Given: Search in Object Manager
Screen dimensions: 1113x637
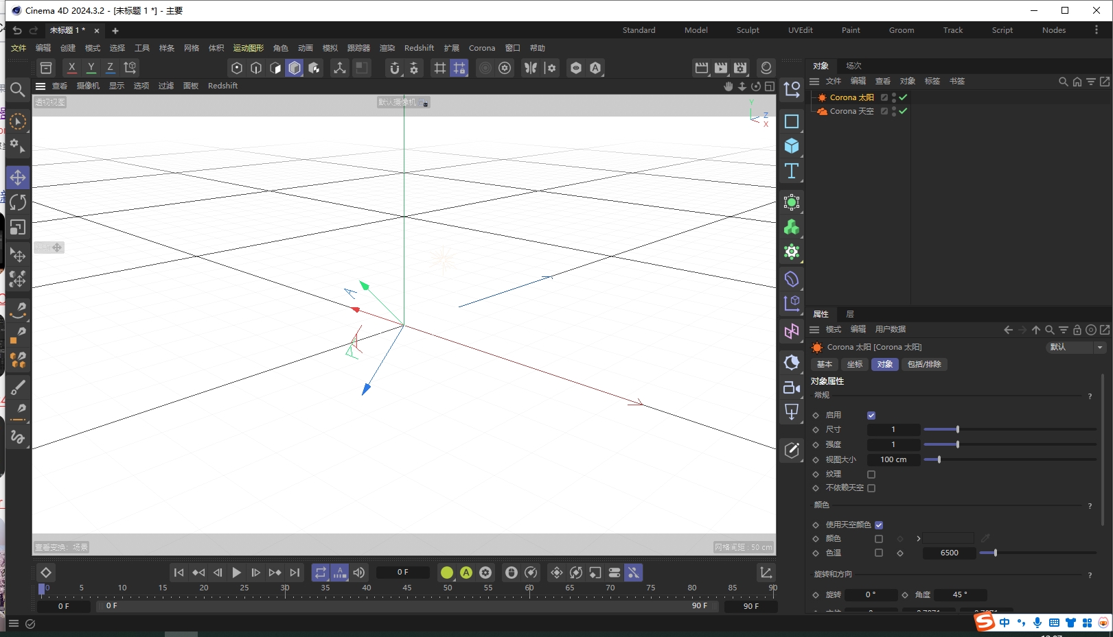Looking at the screenshot, I should pyautogui.click(x=1064, y=81).
